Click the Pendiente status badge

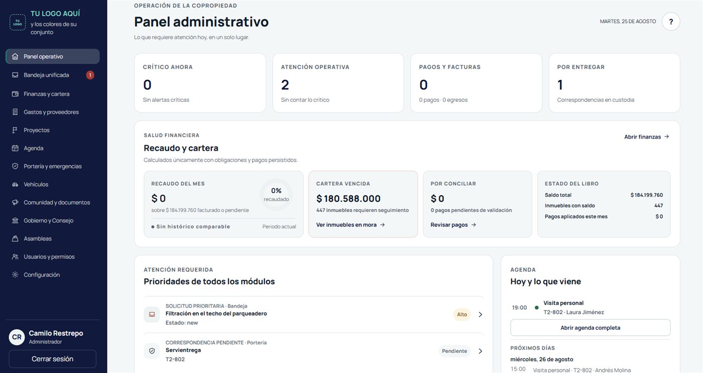tap(455, 351)
